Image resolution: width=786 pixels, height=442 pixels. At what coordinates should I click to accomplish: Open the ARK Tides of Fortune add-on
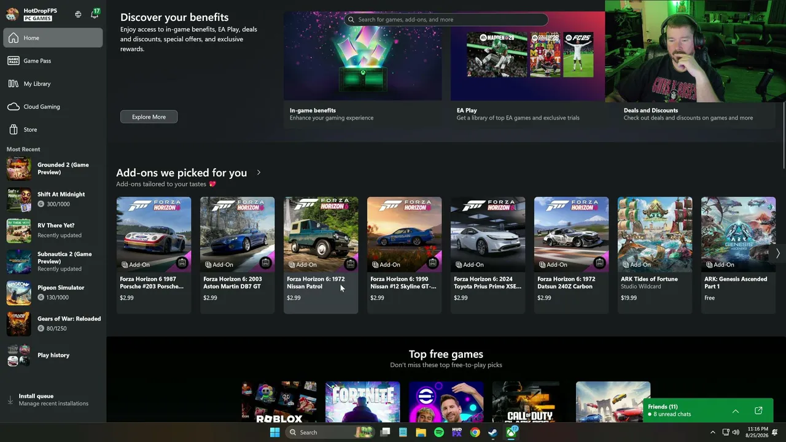[x=655, y=255]
